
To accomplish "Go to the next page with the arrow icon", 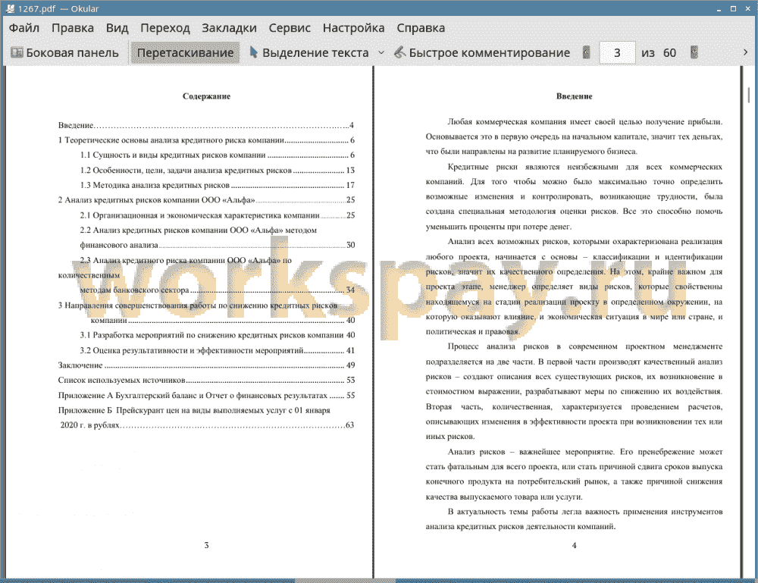I will pyautogui.click(x=694, y=52).
